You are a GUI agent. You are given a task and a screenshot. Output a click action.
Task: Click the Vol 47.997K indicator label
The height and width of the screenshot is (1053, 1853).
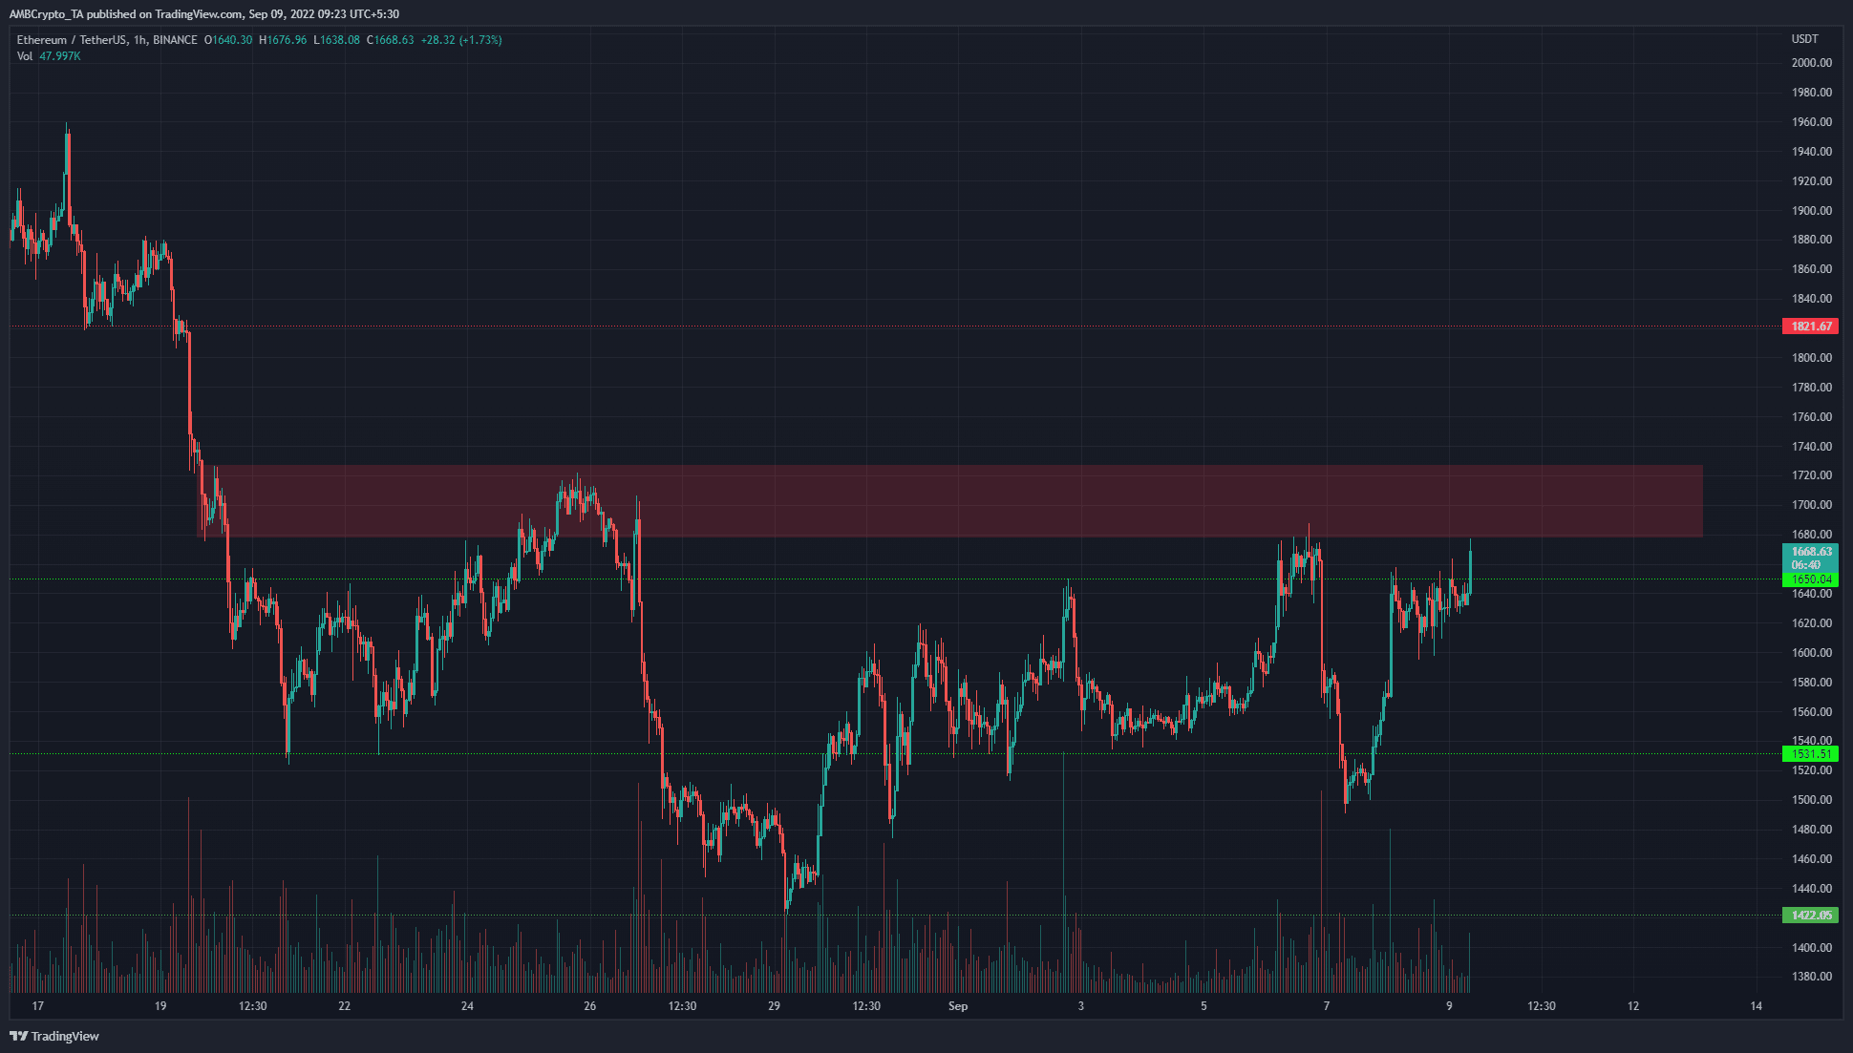click(x=49, y=56)
